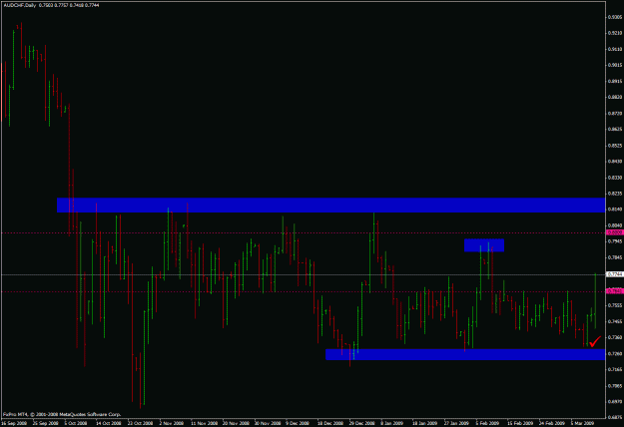Click the 0.8430 label on the price axis
This screenshot has width=624, height=427.
pyautogui.click(x=615, y=162)
